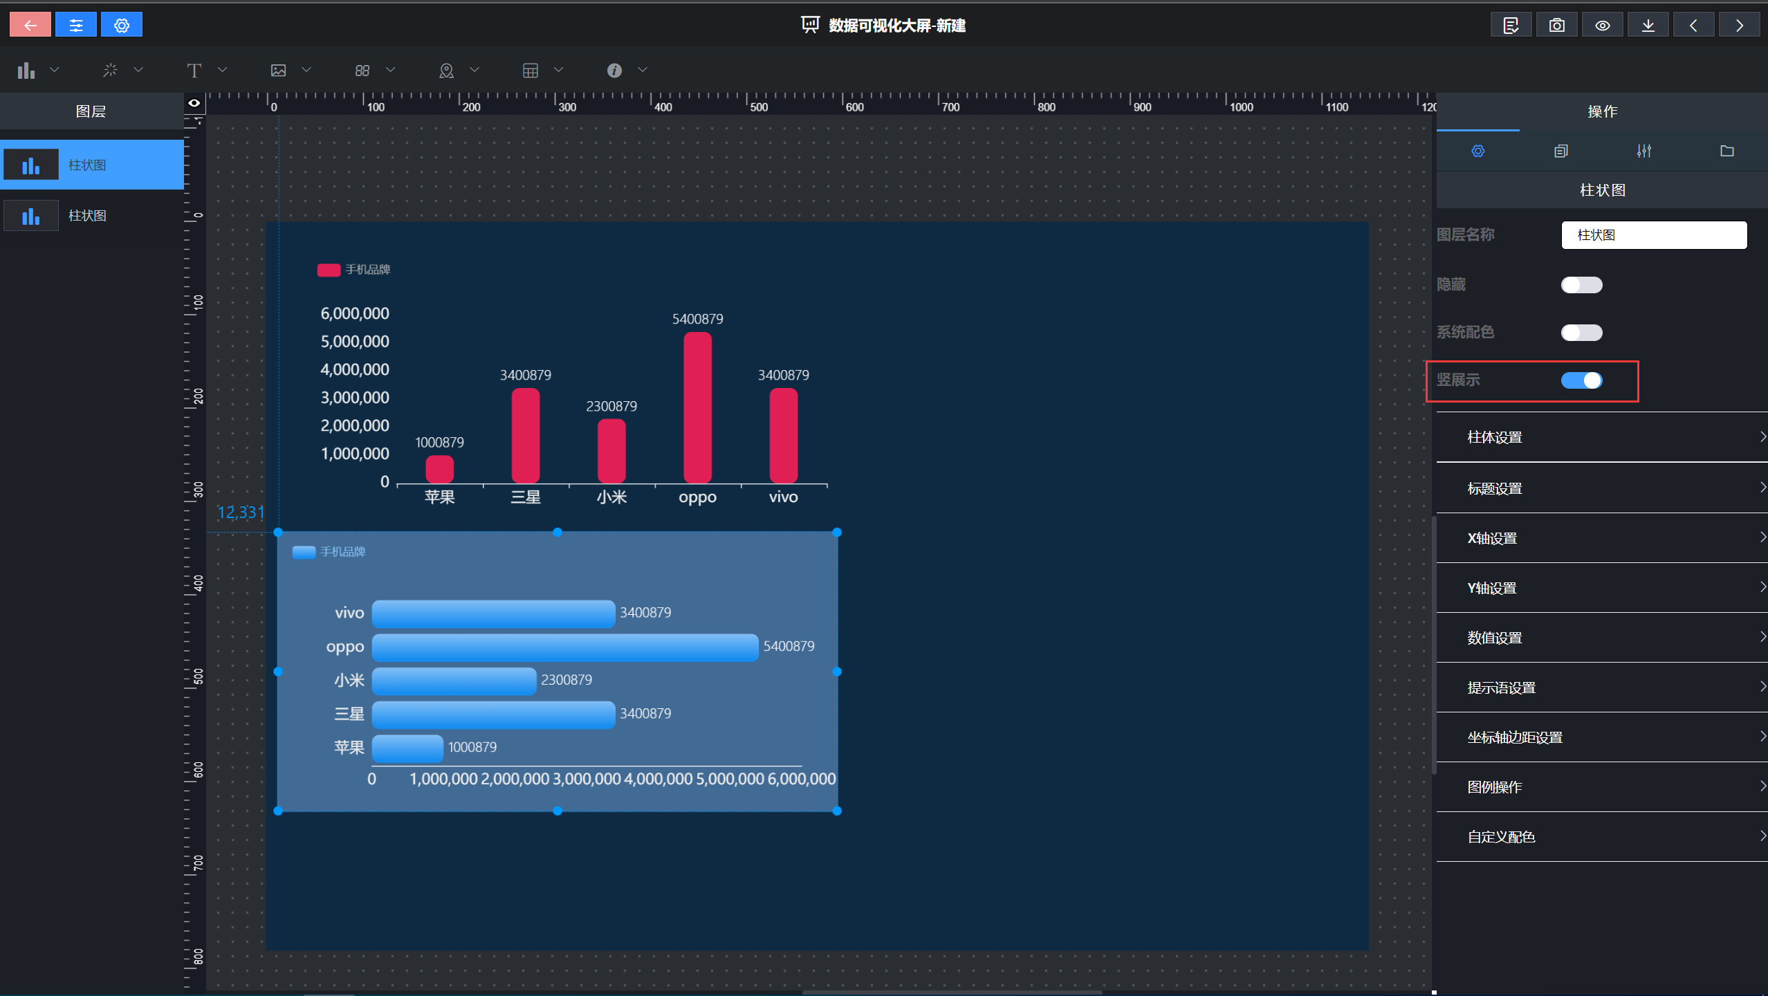The width and height of the screenshot is (1768, 996).
Task: Select the sparkle decoration component icon
Action: click(110, 70)
